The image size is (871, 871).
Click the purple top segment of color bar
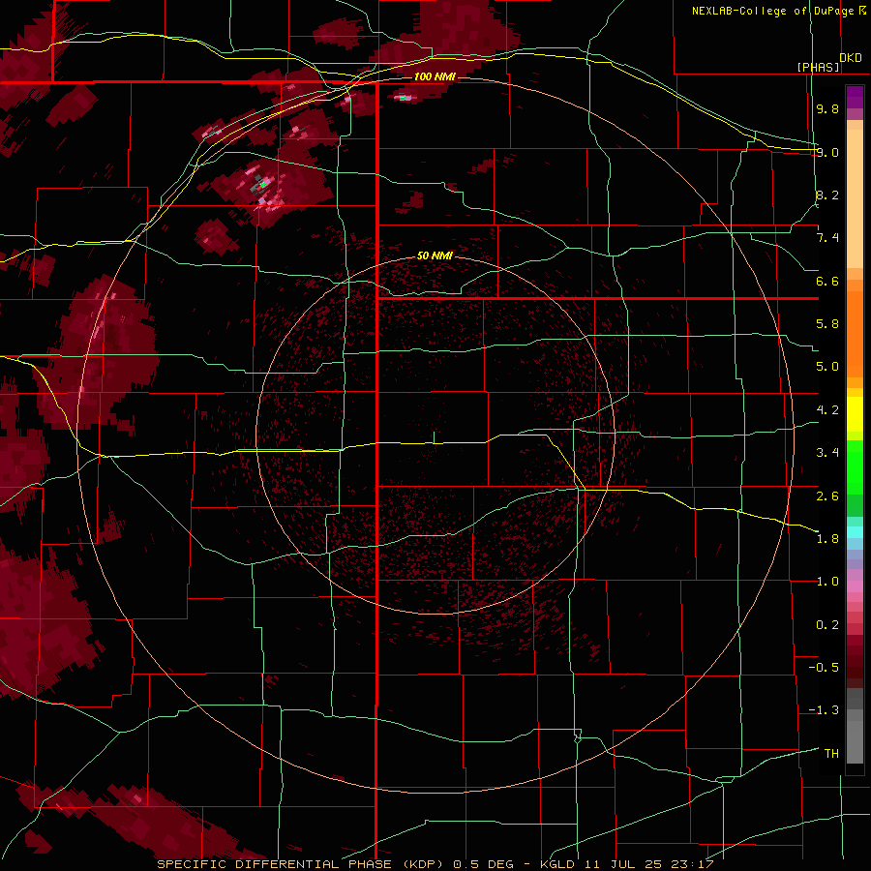pyautogui.click(x=855, y=97)
